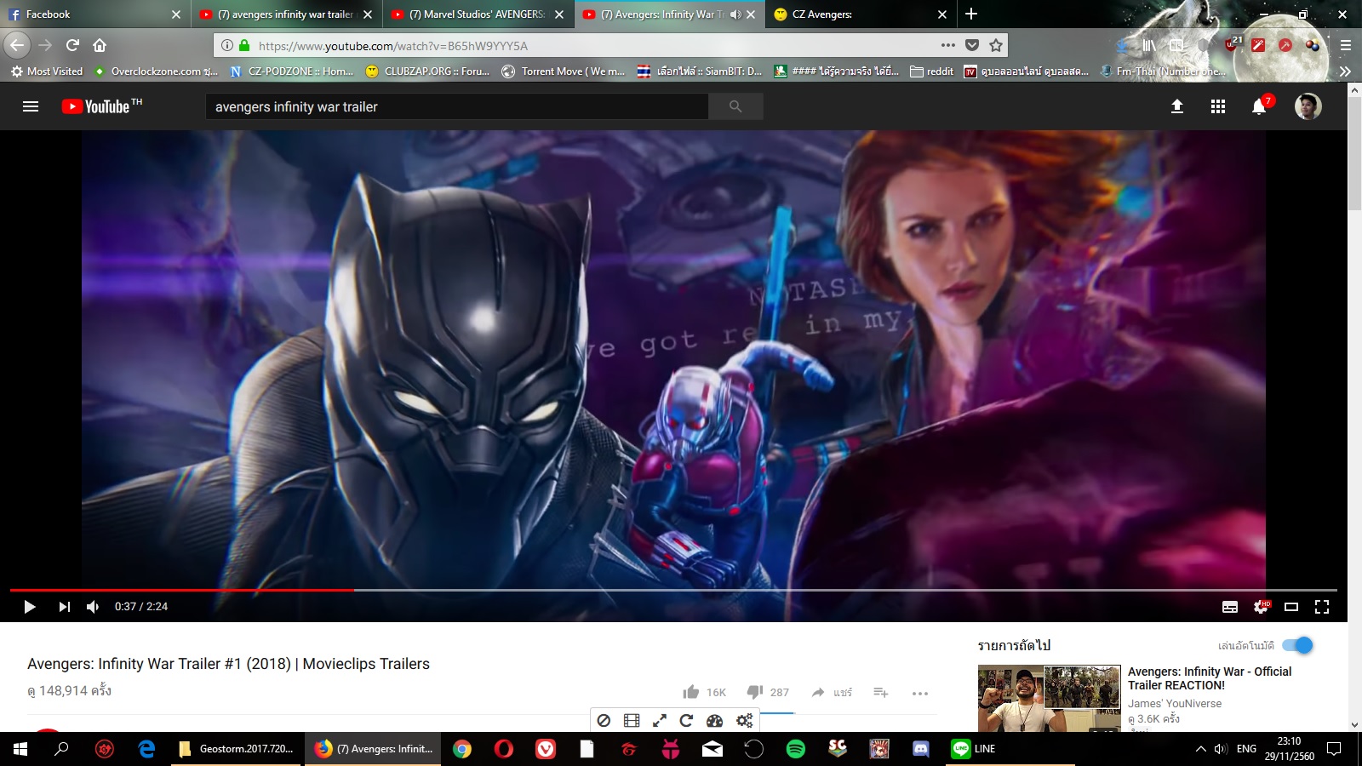1362x766 pixels.
Task: Open the Firefox application menu
Action: coord(1346,45)
